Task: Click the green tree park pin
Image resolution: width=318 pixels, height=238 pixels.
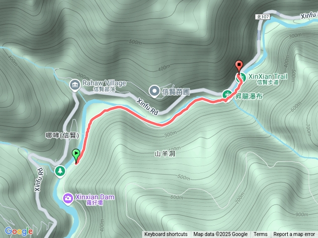Action: [60, 172]
